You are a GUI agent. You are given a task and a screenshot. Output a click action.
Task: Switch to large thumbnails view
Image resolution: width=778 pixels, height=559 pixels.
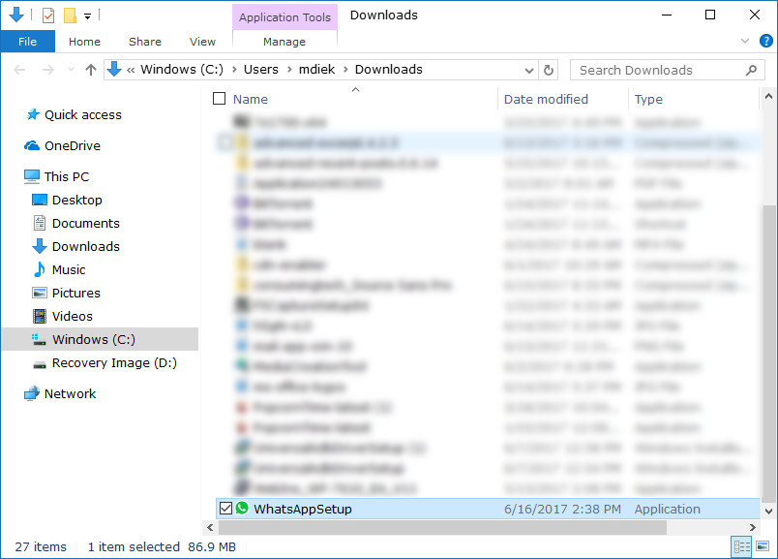[x=763, y=546]
